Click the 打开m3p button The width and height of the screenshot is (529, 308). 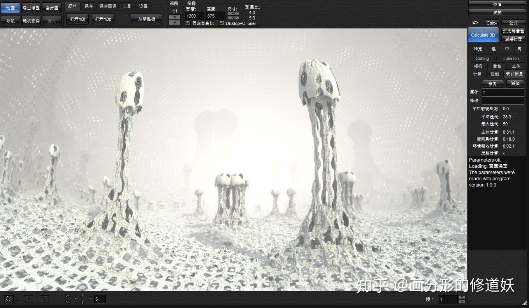click(x=103, y=19)
